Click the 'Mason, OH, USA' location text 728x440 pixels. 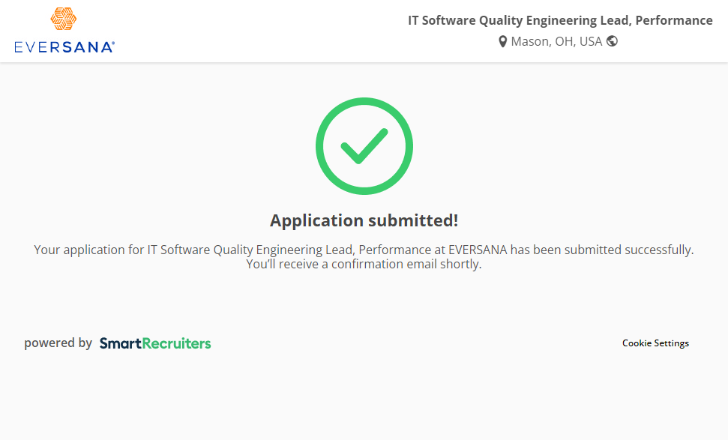[556, 41]
